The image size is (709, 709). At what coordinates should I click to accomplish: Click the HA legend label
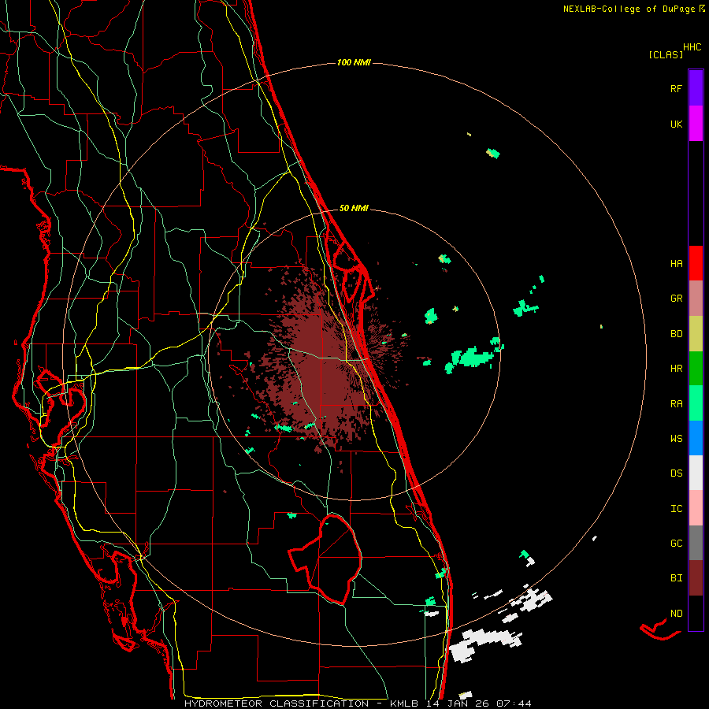[676, 264]
